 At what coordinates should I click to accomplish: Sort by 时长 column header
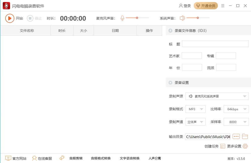point(62,31)
